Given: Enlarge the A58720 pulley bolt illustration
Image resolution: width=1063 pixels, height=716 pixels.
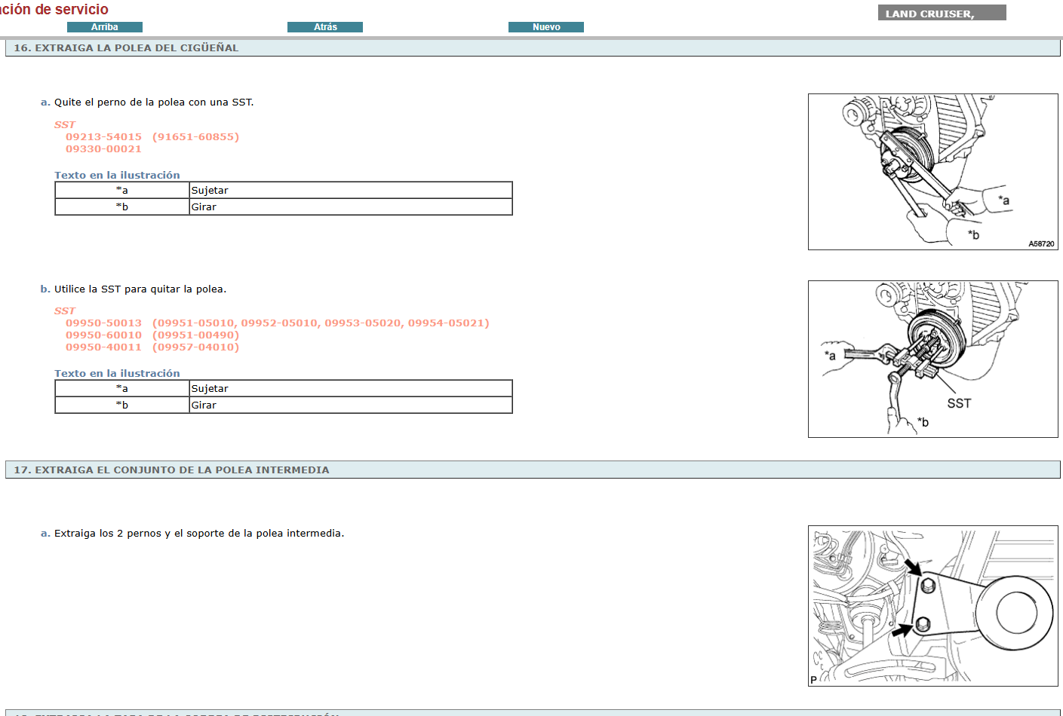Looking at the screenshot, I should tap(932, 172).
